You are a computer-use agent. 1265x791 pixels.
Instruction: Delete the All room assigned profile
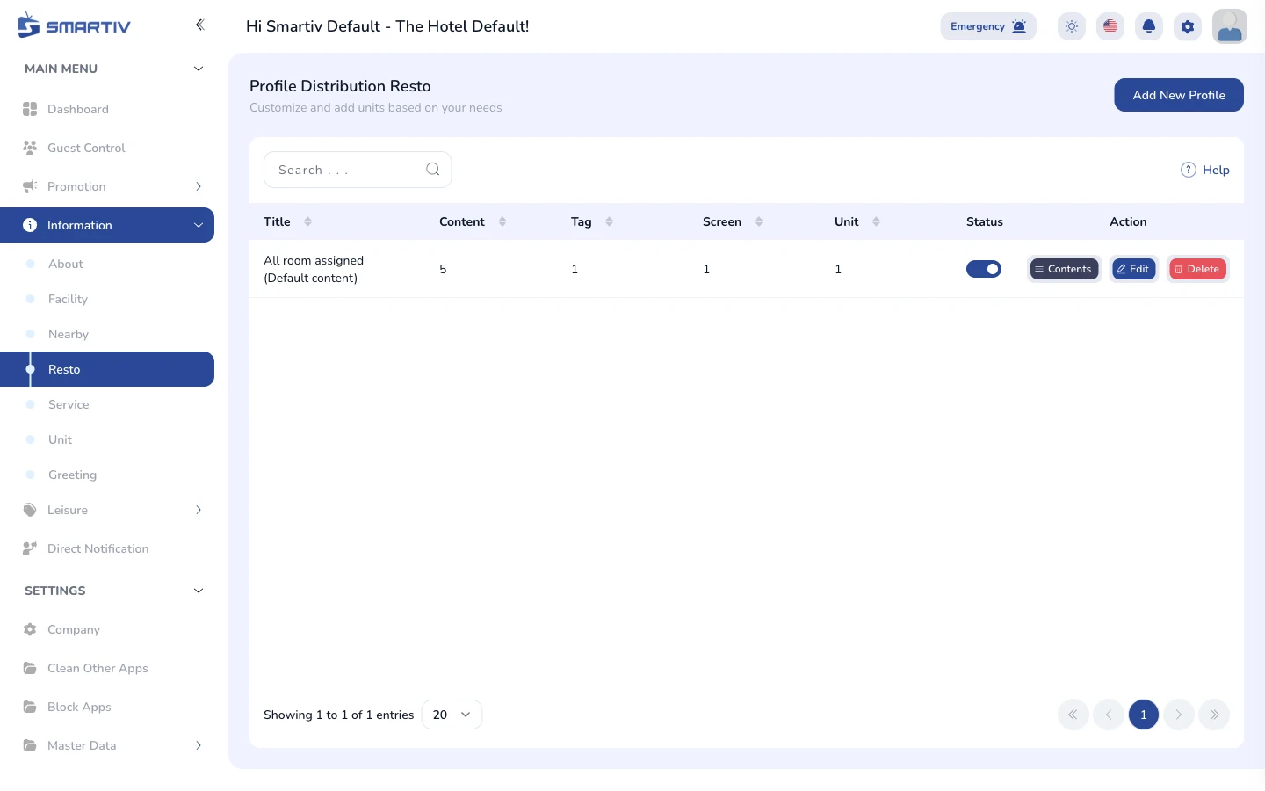(1198, 269)
